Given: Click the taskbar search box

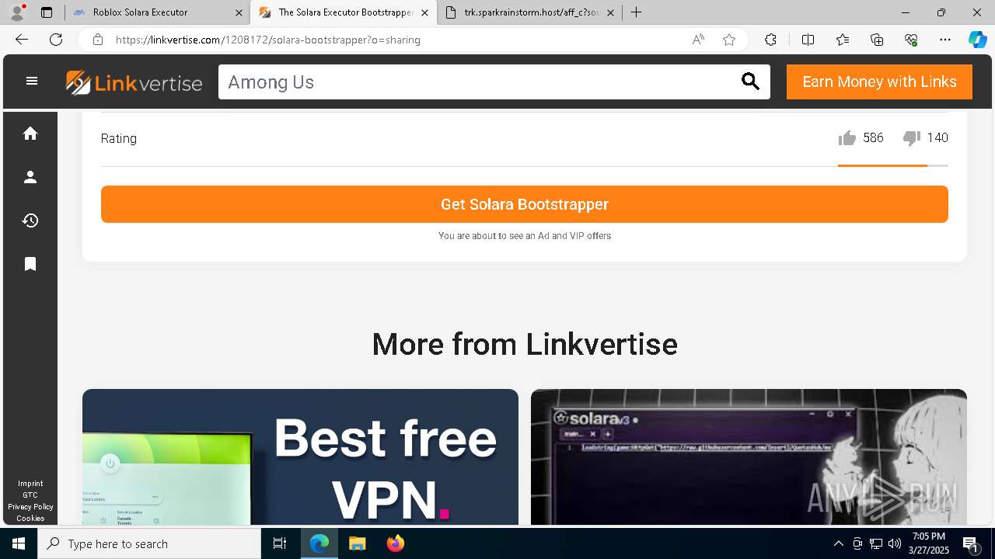Looking at the screenshot, I should click(149, 543).
